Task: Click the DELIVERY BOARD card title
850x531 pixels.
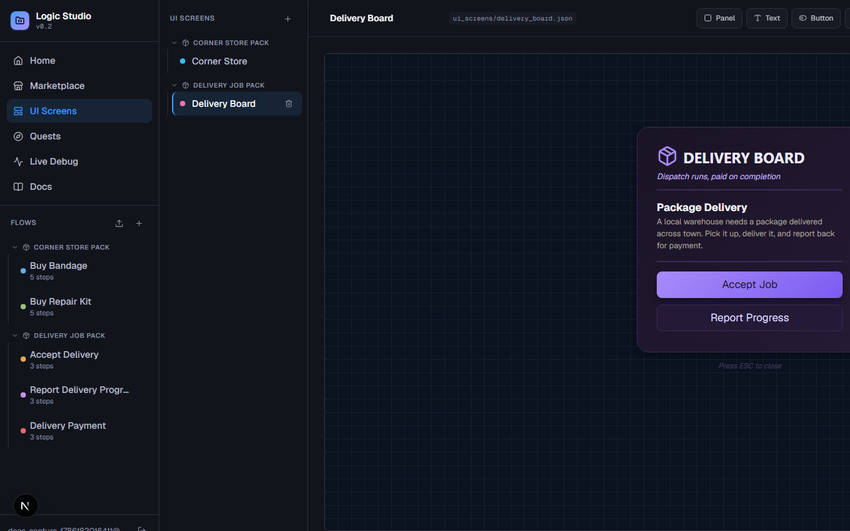Action: 744,158
